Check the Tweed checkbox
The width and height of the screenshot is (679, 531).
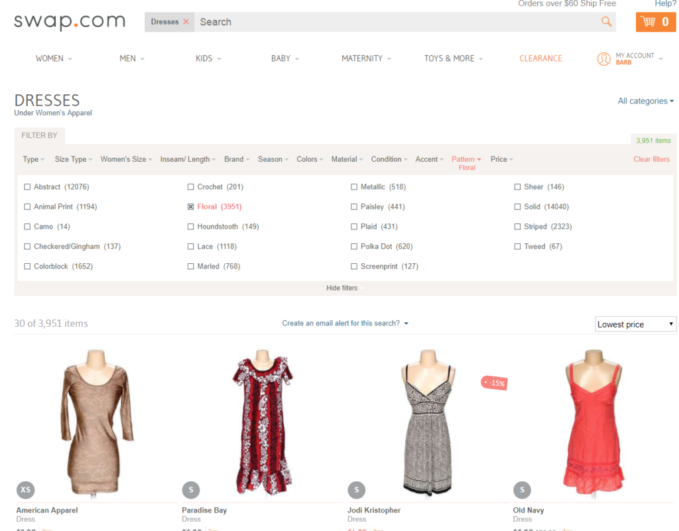(517, 247)
